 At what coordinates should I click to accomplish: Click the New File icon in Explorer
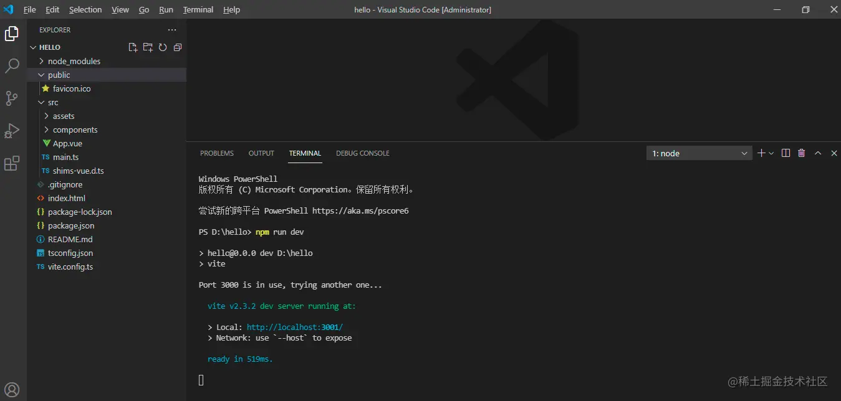tap(133, 47)
